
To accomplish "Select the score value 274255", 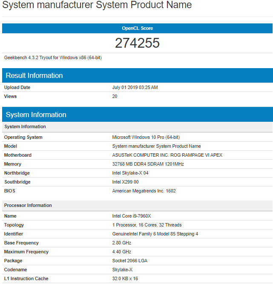I will (137, 43).
